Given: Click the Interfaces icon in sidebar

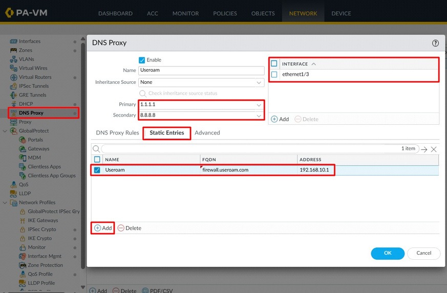Looking at the screenshot, I should [13, 41].
